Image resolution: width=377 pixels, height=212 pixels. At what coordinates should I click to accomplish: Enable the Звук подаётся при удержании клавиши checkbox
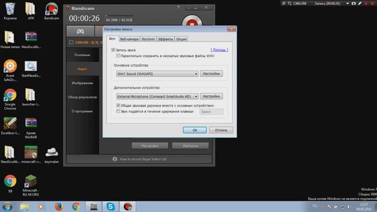[118, 111]
